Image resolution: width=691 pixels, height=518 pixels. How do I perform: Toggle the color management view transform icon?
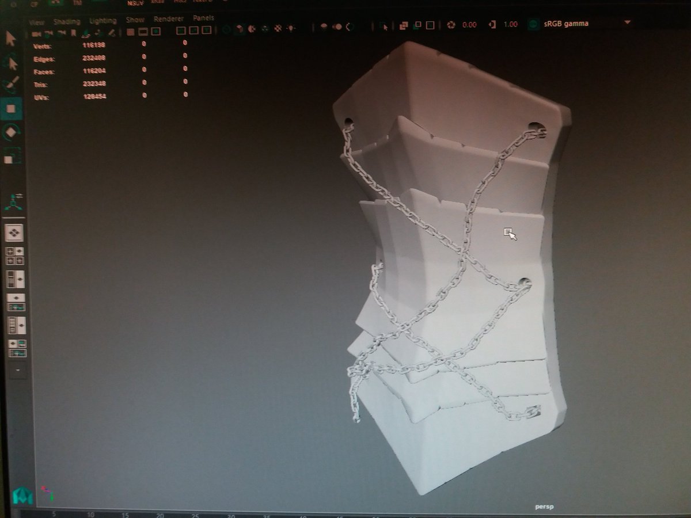pyautogui.click(x=533, y=24)
